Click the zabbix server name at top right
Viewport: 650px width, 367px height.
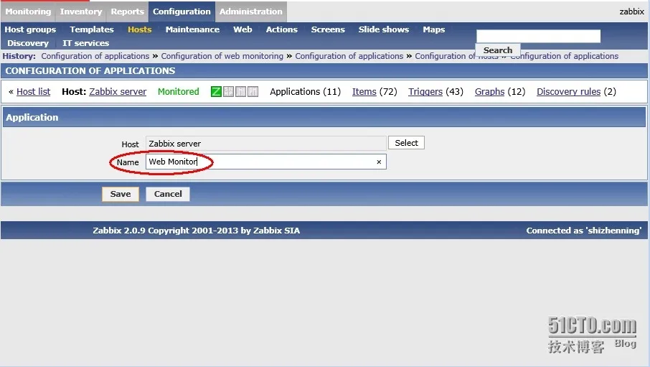point(631,11)
